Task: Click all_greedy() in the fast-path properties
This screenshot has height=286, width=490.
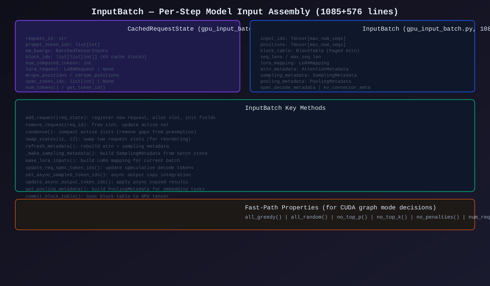Action: pyautogui.click(x=263, y=217)
